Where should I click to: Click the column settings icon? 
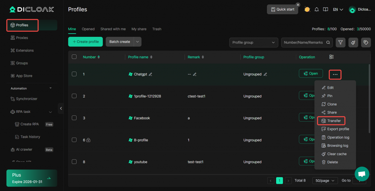coord(331,57)
